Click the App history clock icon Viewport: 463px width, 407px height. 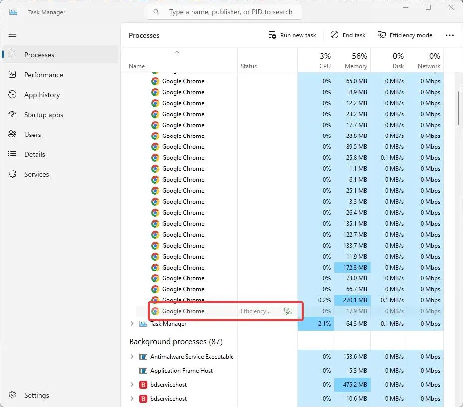click(x=12, y=94)
